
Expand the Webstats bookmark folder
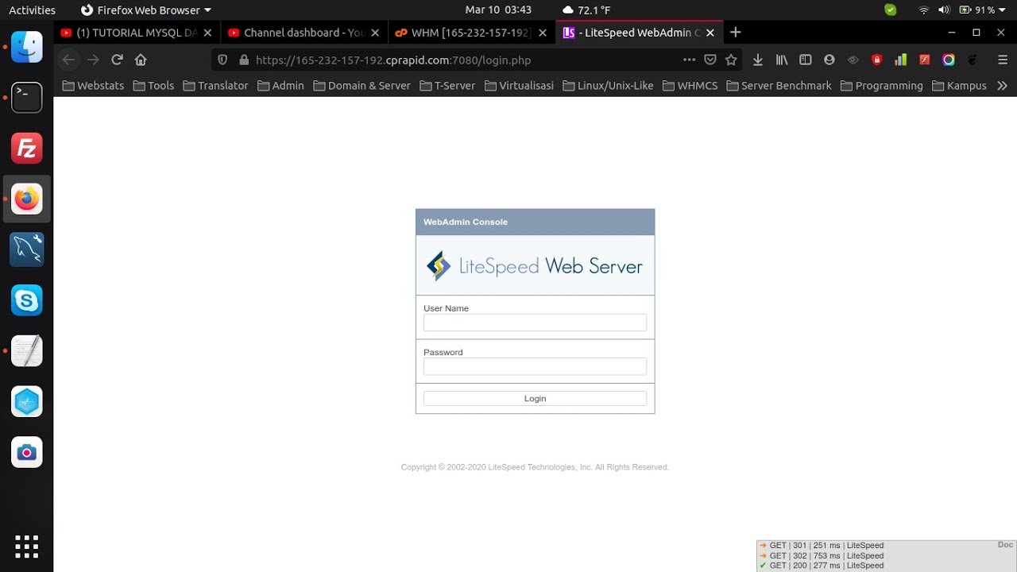coord(93,86)
